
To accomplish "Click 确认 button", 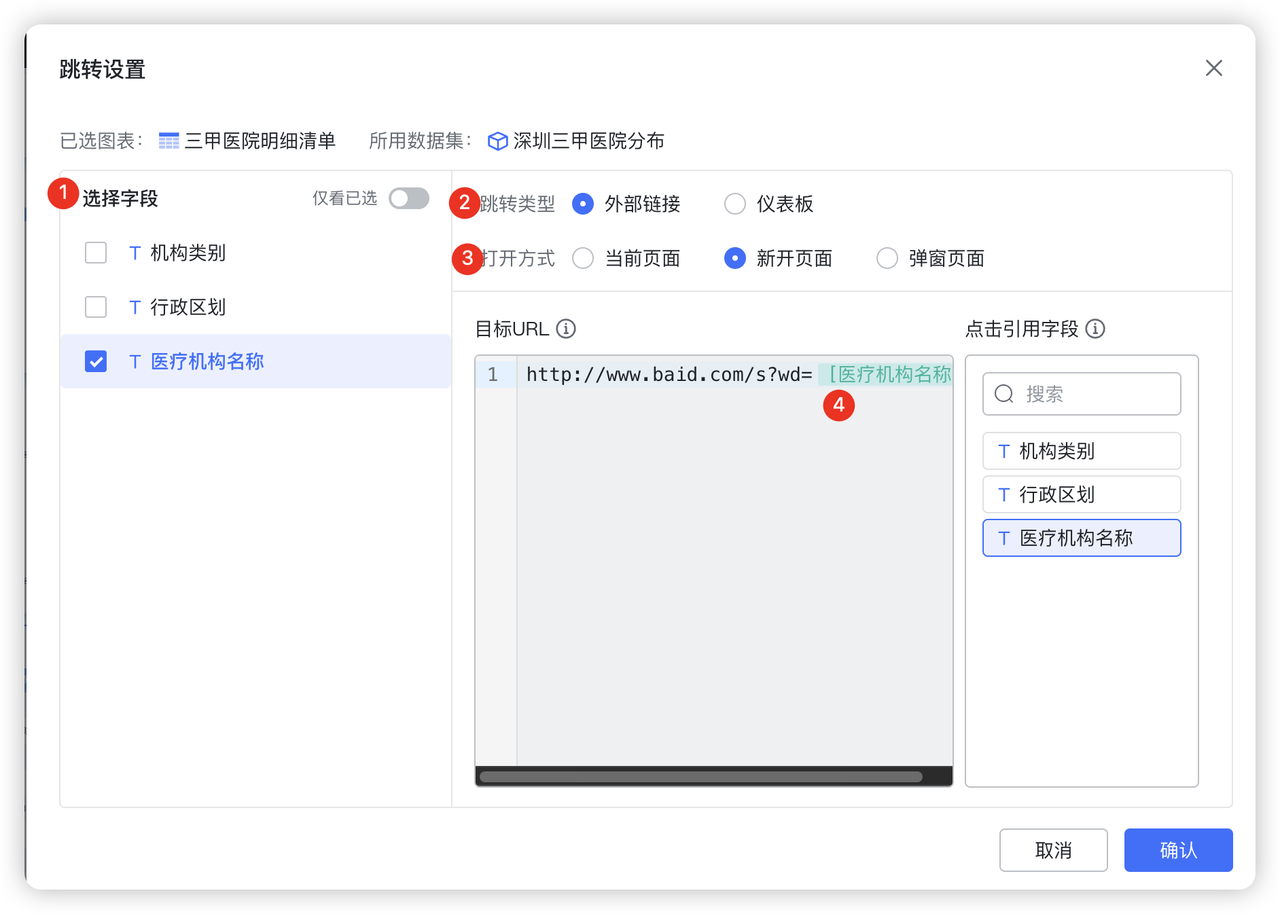I will (x=1178, y=850).
